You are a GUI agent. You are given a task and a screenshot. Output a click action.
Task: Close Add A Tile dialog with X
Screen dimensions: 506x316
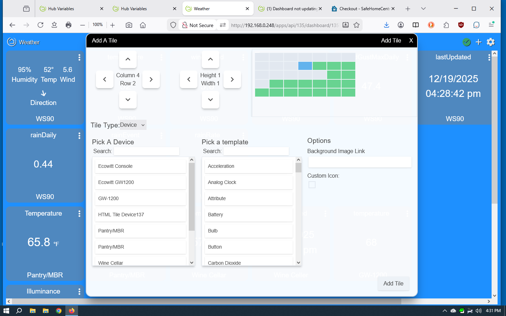[411, 40]
